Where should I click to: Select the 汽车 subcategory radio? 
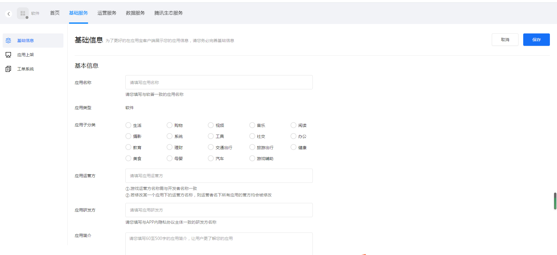pos(211,158)
